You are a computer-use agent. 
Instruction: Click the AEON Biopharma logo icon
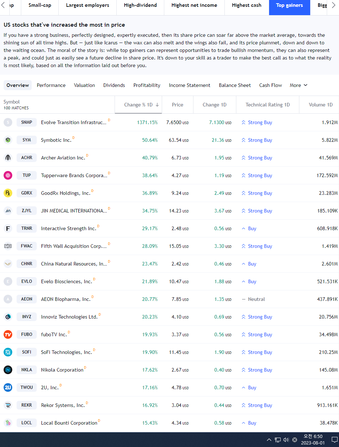(x=8, y=299)
